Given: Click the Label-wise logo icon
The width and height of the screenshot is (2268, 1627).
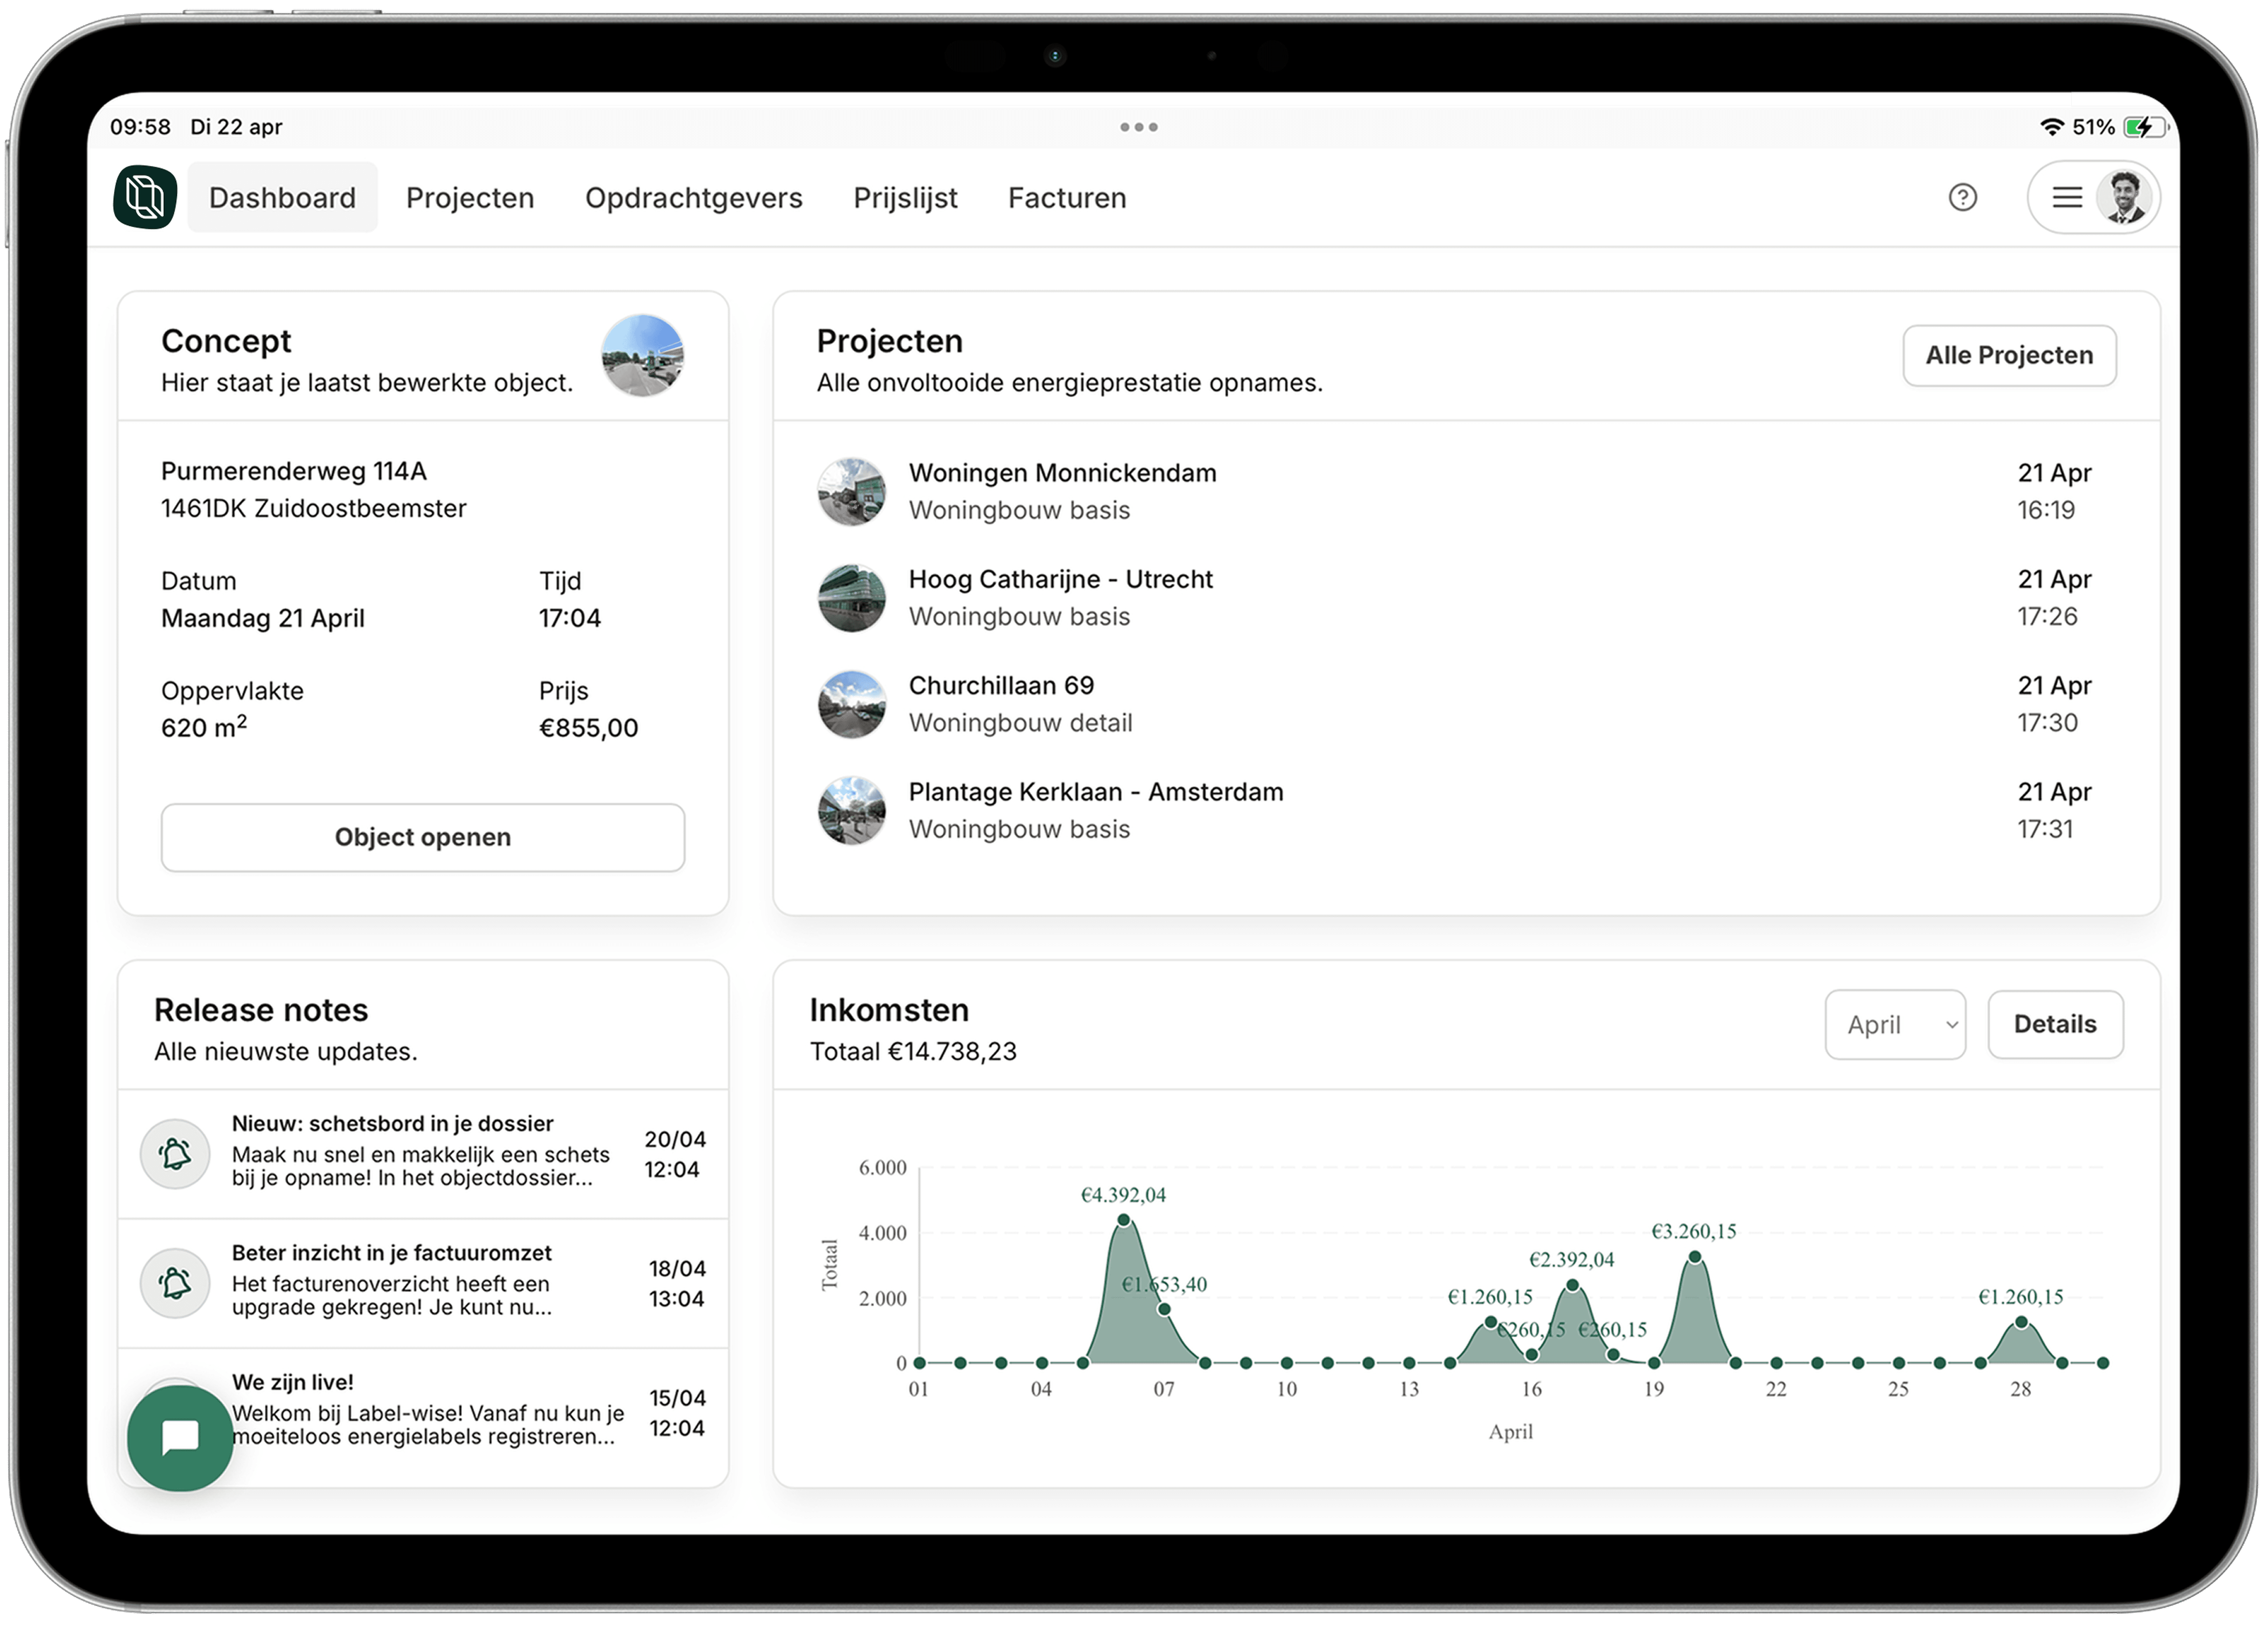Looking at the screenshot, I should click(145, 197).
